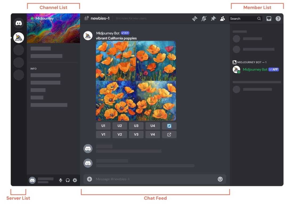Open the Threads icon in channel header
This screenshot has height=204, width=294.
tap(194, 19)
